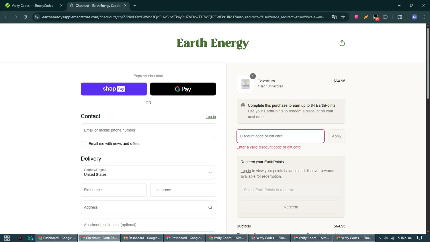The width and height of the screenshot is (430, 242).
Task: Open first Dashboard Google taskbar window
Action: coord(56,238)
